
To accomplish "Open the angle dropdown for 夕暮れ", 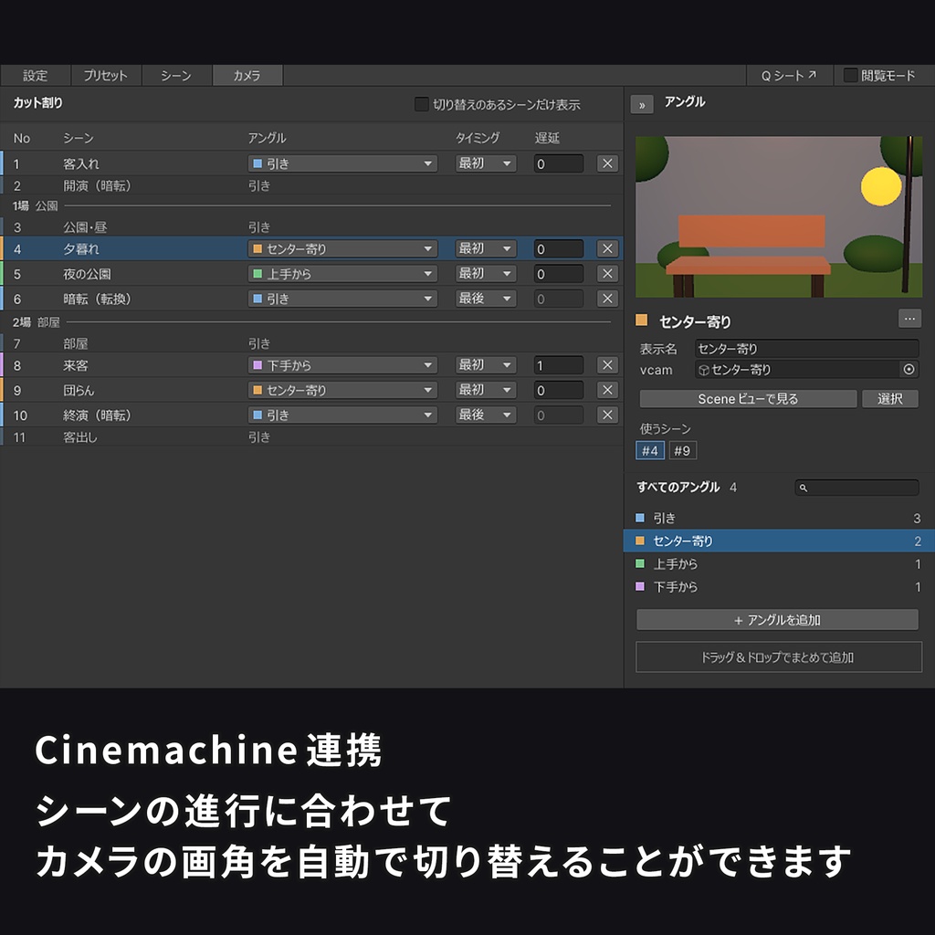I will pyautogui.click(x=342, y=248).
